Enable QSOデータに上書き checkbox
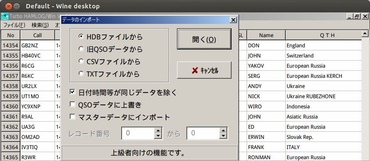370x161 pixels. (x=72, y=104)
